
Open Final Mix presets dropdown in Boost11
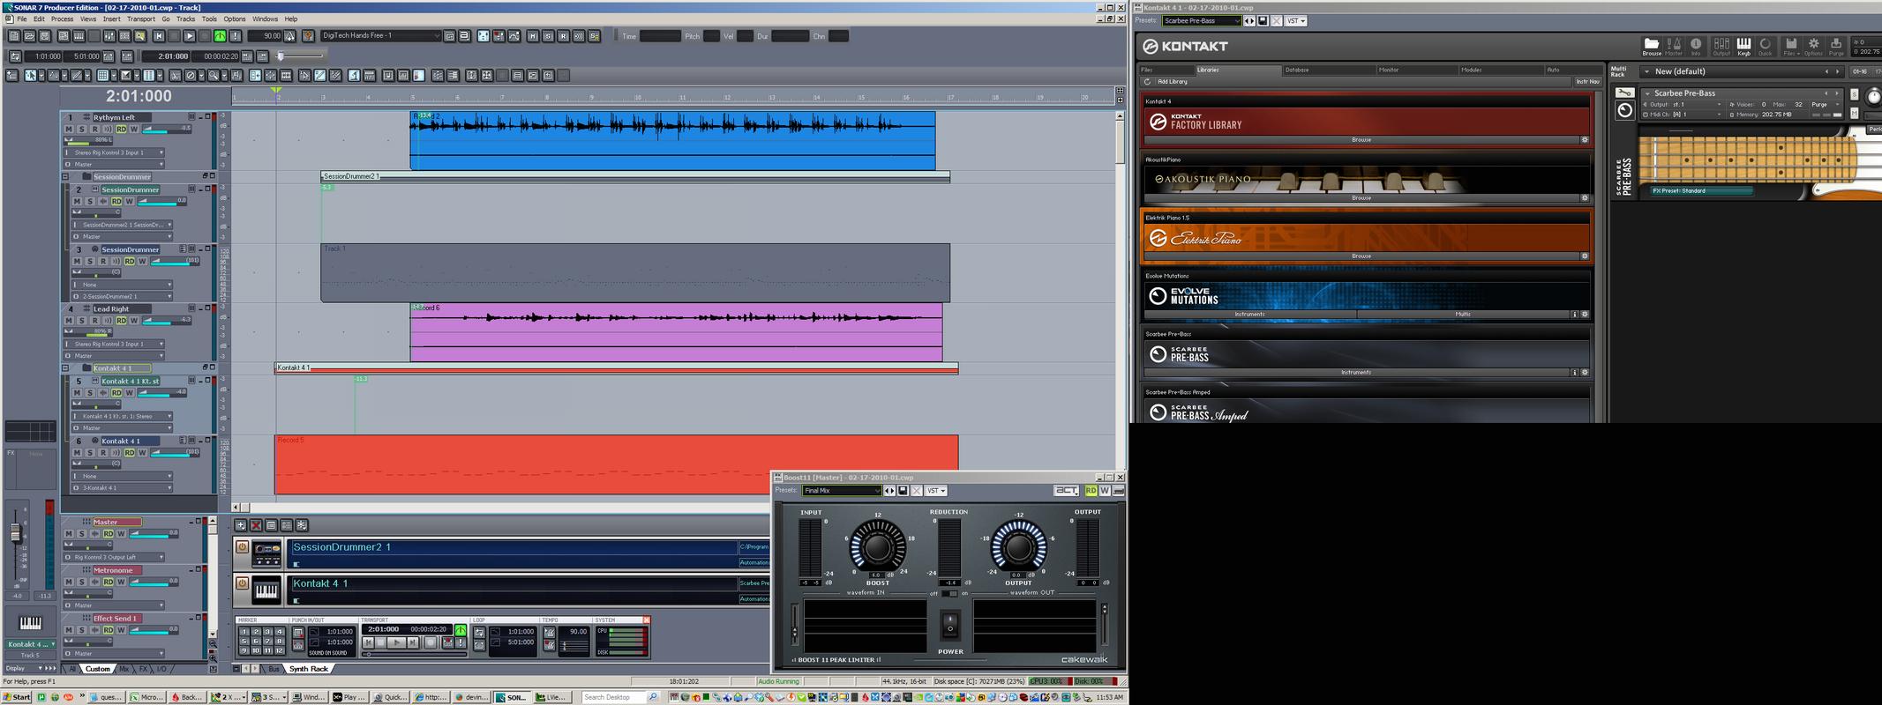pos(842,491)
